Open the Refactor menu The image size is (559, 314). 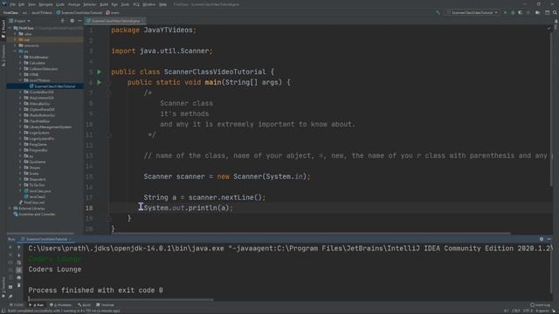click(x=89, y=4)
